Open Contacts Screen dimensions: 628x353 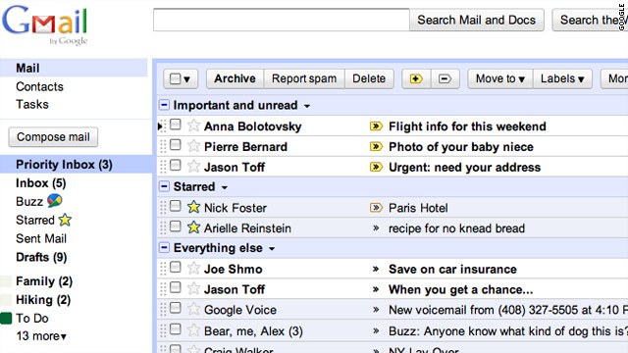(x=39, y=86)
